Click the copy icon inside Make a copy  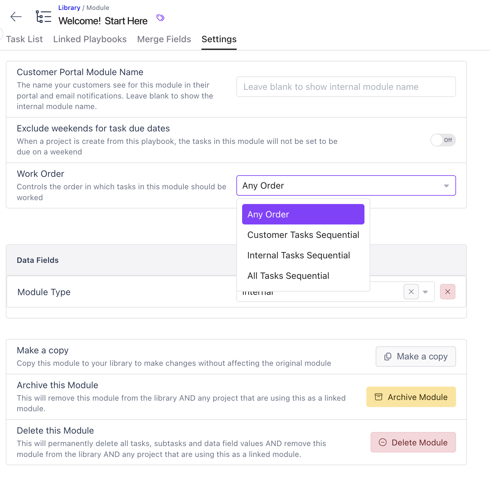(388, 357)
